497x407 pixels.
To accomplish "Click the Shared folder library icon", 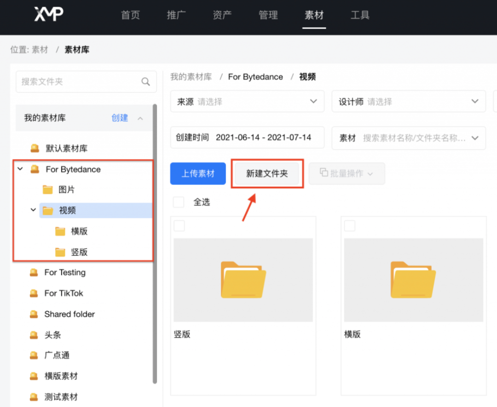I will [34, 314].
